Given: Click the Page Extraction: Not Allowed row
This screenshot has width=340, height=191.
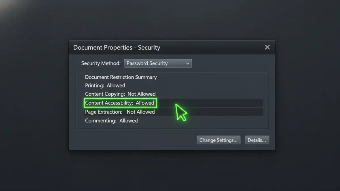Looking at the screenshot, I should tap(120, 112).
